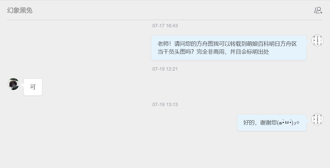
Task: Open the 幻象黑兔 chat title
Action: 20,10
